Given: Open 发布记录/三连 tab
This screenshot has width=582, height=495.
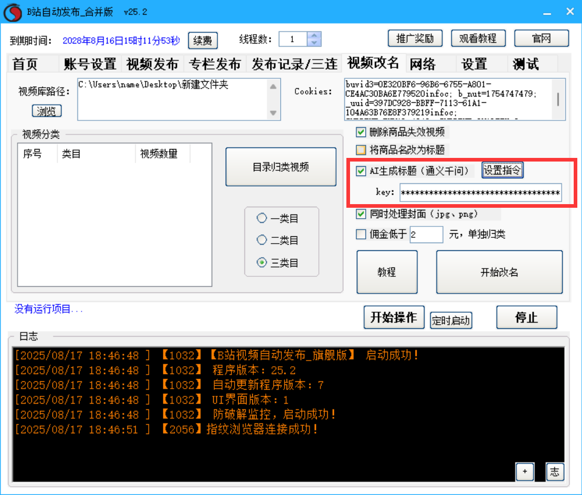Looking at the screenshot, I should point(294,64).
